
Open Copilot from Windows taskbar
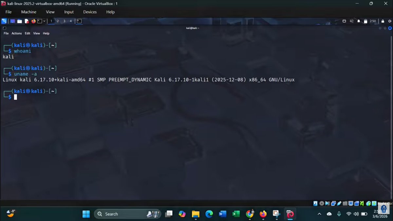[182, 214]
